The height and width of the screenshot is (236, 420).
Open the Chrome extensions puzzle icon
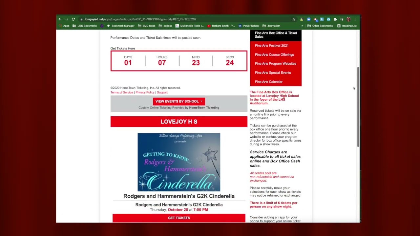(x=335, y=19)
